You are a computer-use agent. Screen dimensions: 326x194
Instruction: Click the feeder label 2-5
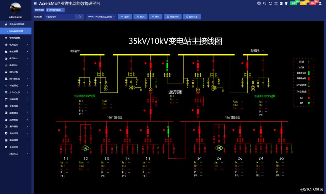click(281, 158)
